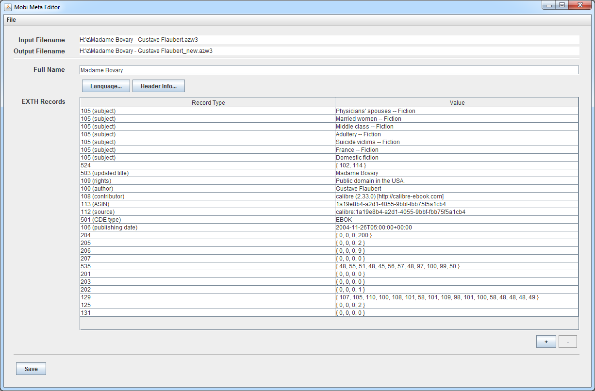Select value 'Married women -- Fiction'
Viewport: 595px width, 391px height.
457,119
